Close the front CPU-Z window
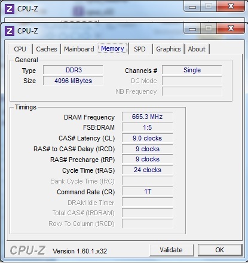 pyautogui.click(x=231, y=28)
